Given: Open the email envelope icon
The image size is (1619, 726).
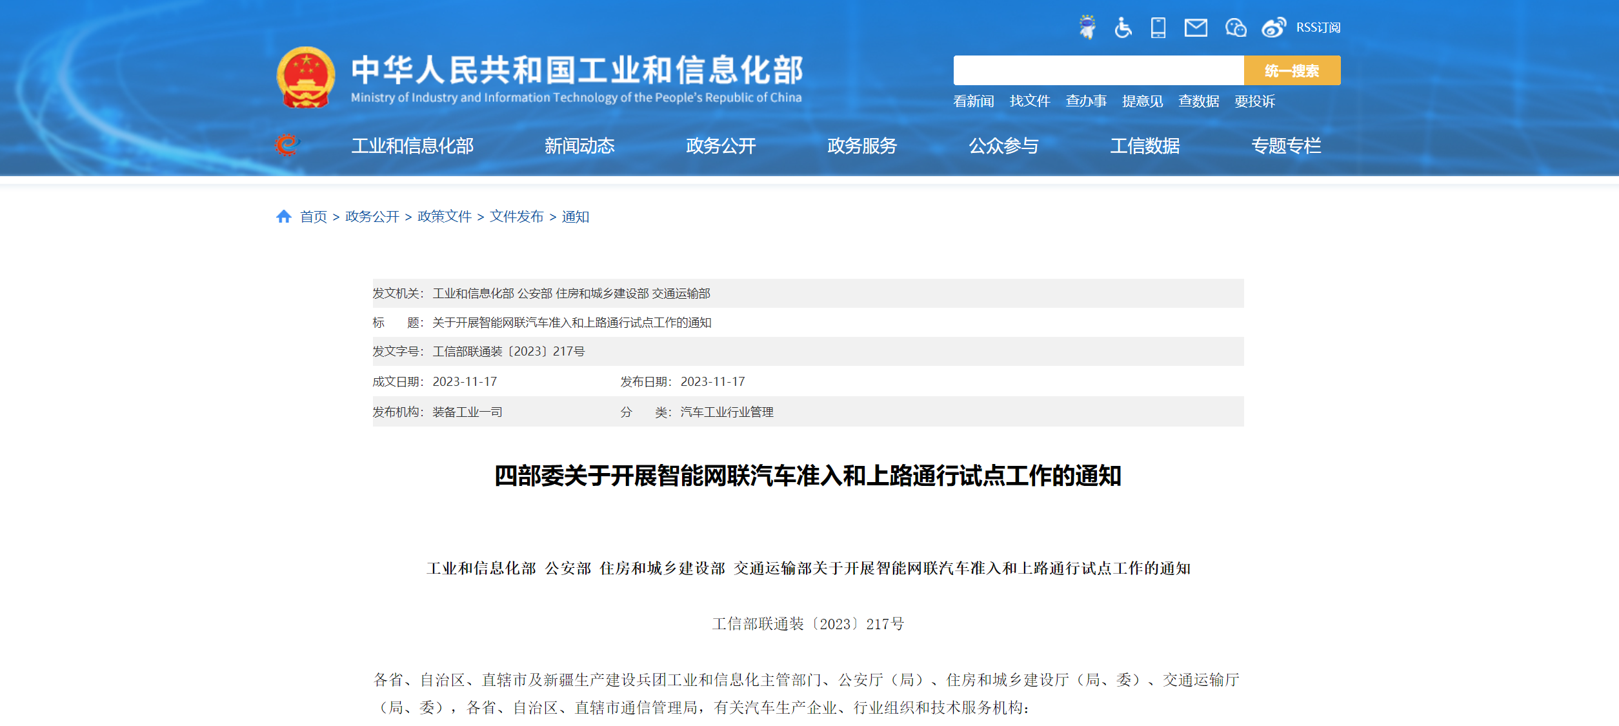Looking at the screenshot, I should (1196, 28).
